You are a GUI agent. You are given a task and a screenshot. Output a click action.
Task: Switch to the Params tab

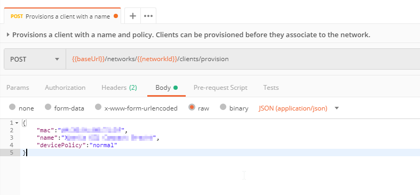point(18,88)
